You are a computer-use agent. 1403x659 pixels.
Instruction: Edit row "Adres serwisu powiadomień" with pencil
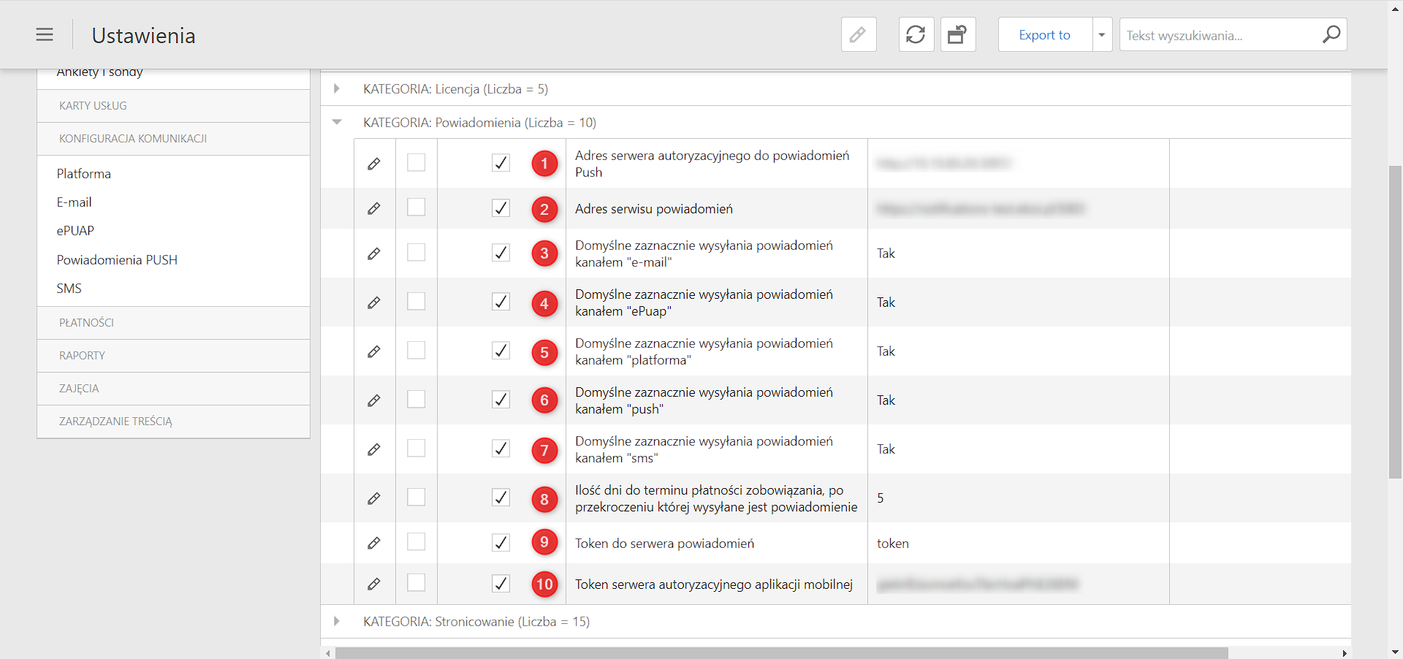tap(373, 209)
